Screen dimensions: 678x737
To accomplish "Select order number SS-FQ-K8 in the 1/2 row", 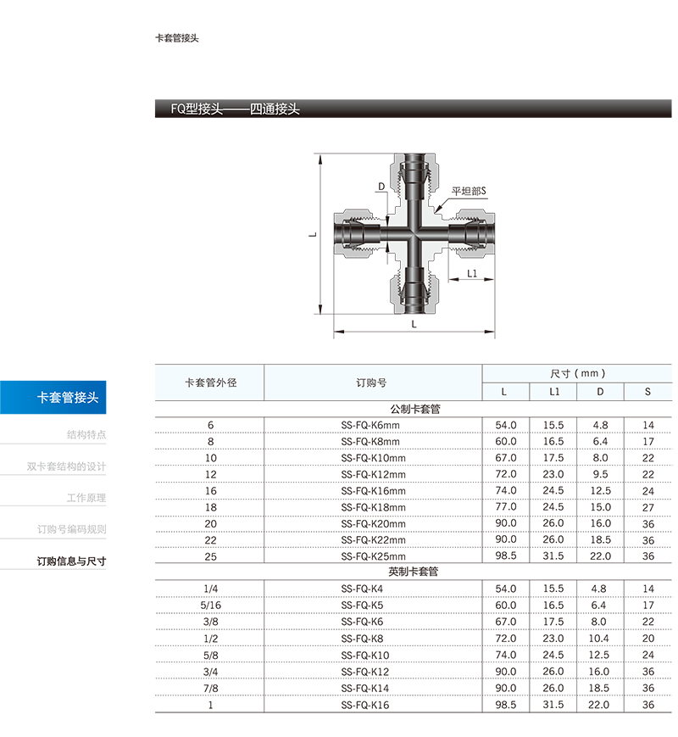I will [362, 639].
